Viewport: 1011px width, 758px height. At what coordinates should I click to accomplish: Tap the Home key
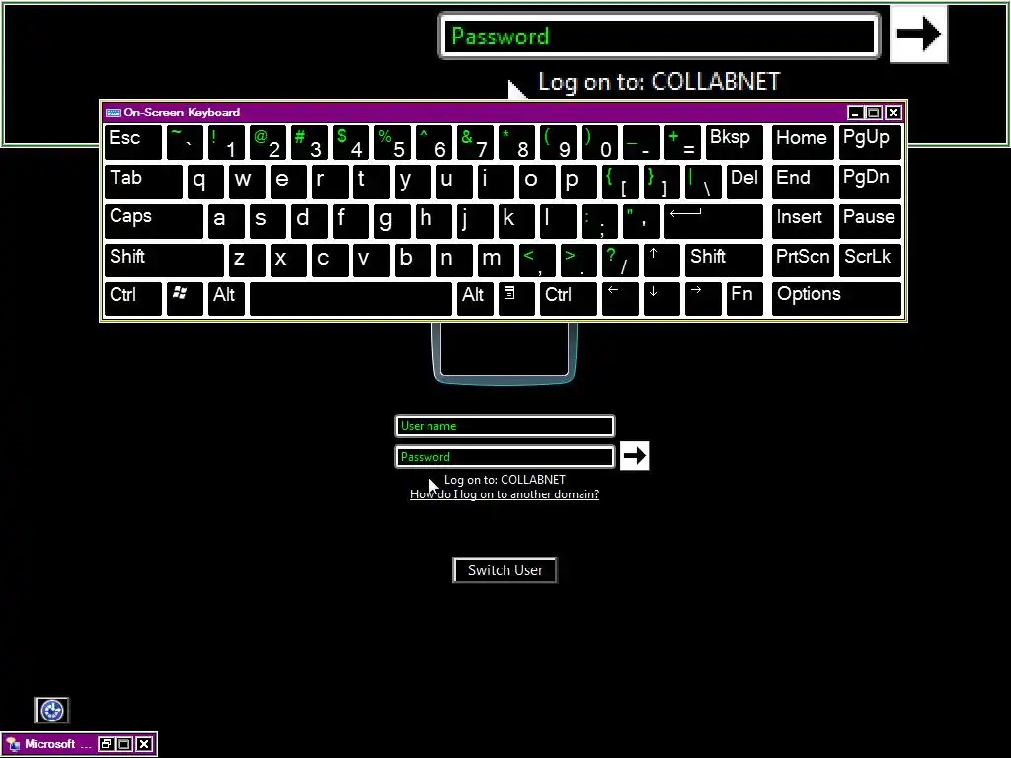pyautogui.click(x=803, y=142)
